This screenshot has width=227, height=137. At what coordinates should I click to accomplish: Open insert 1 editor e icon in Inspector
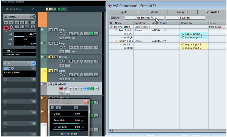[13, 68]
